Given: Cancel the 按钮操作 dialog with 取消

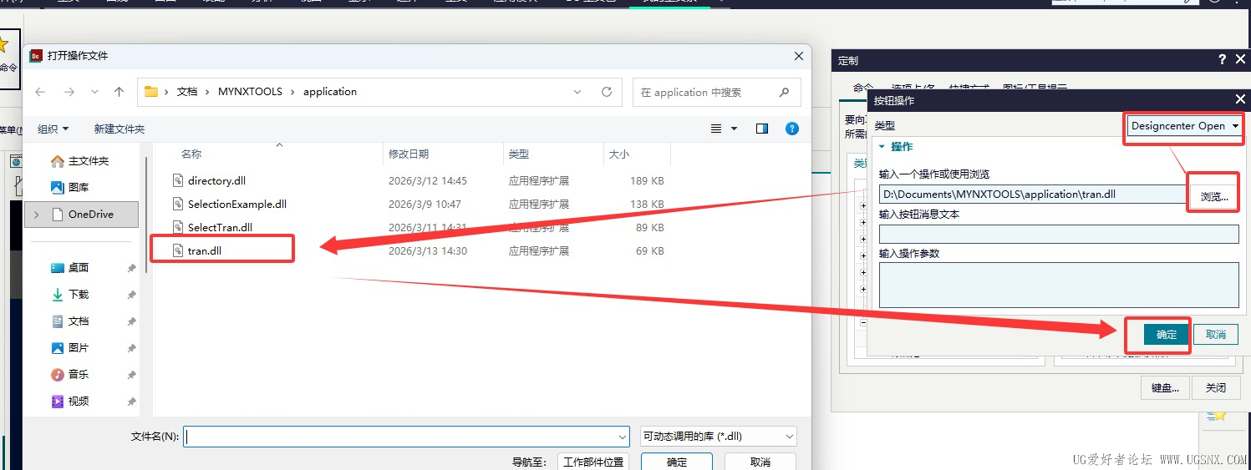Looking at the screenshot, I should pos(1216,334).
